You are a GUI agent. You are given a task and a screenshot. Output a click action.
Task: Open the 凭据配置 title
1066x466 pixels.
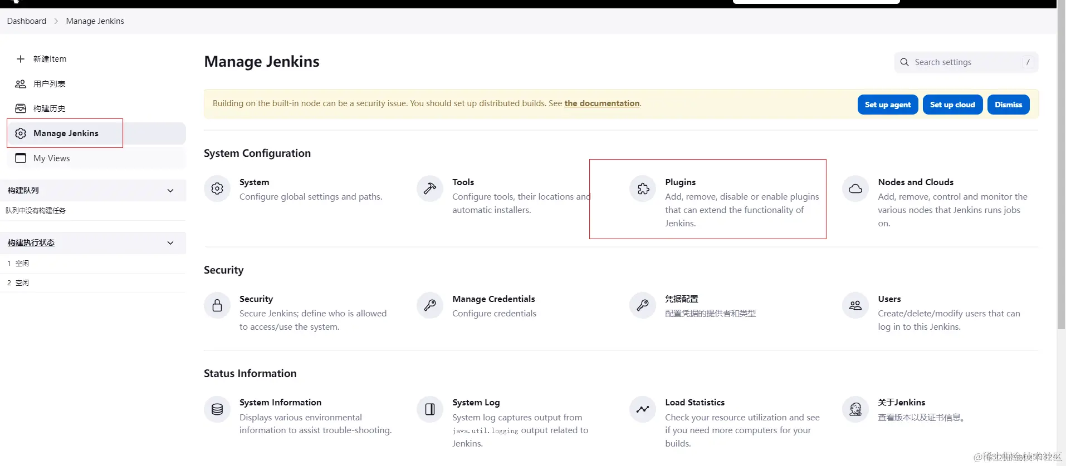tap(682, 299)
